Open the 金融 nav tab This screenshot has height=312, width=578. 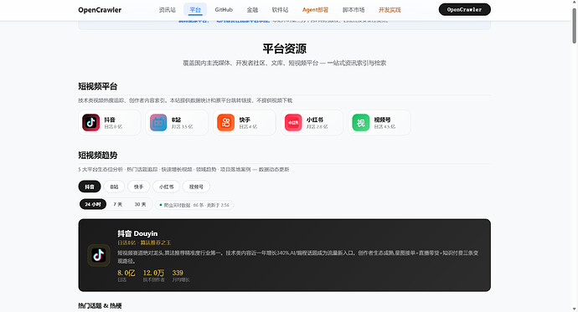pyautogui.click(x=252, y=9)
